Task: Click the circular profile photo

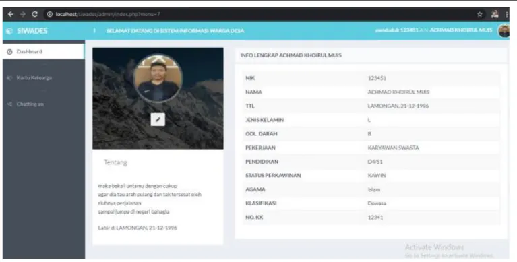Action: (158, 78)
